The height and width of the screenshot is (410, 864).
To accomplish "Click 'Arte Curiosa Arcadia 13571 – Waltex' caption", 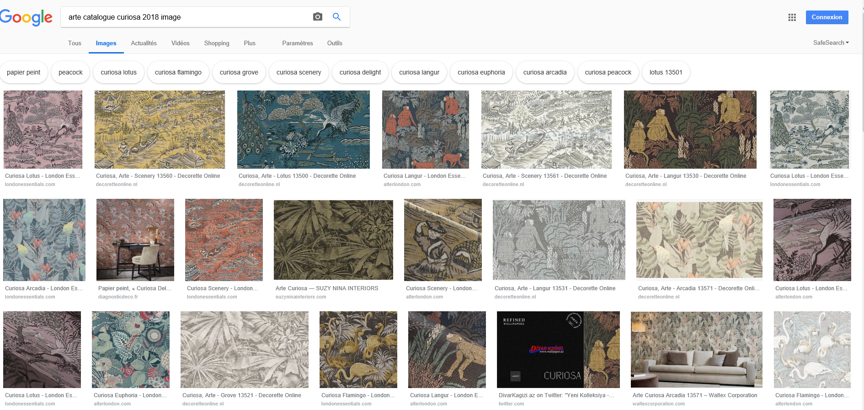I will [x=695, y=395].
